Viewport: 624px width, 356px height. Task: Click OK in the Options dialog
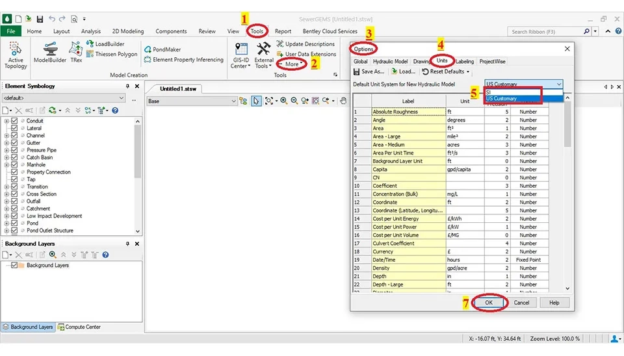488,303
